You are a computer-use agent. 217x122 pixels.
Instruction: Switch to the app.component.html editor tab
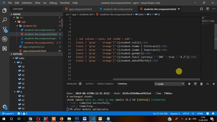tap(80, 9)
